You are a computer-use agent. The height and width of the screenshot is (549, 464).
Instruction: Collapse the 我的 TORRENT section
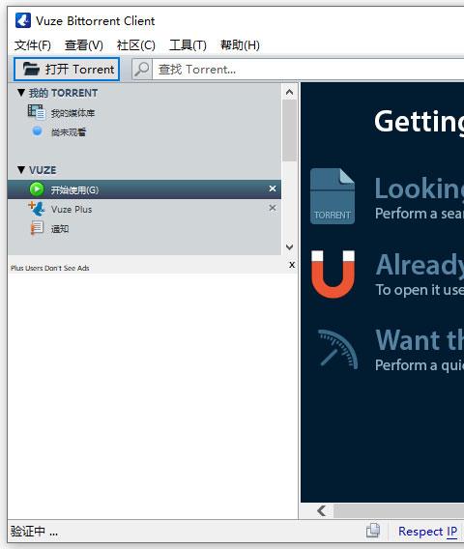[x=21, y=93]
